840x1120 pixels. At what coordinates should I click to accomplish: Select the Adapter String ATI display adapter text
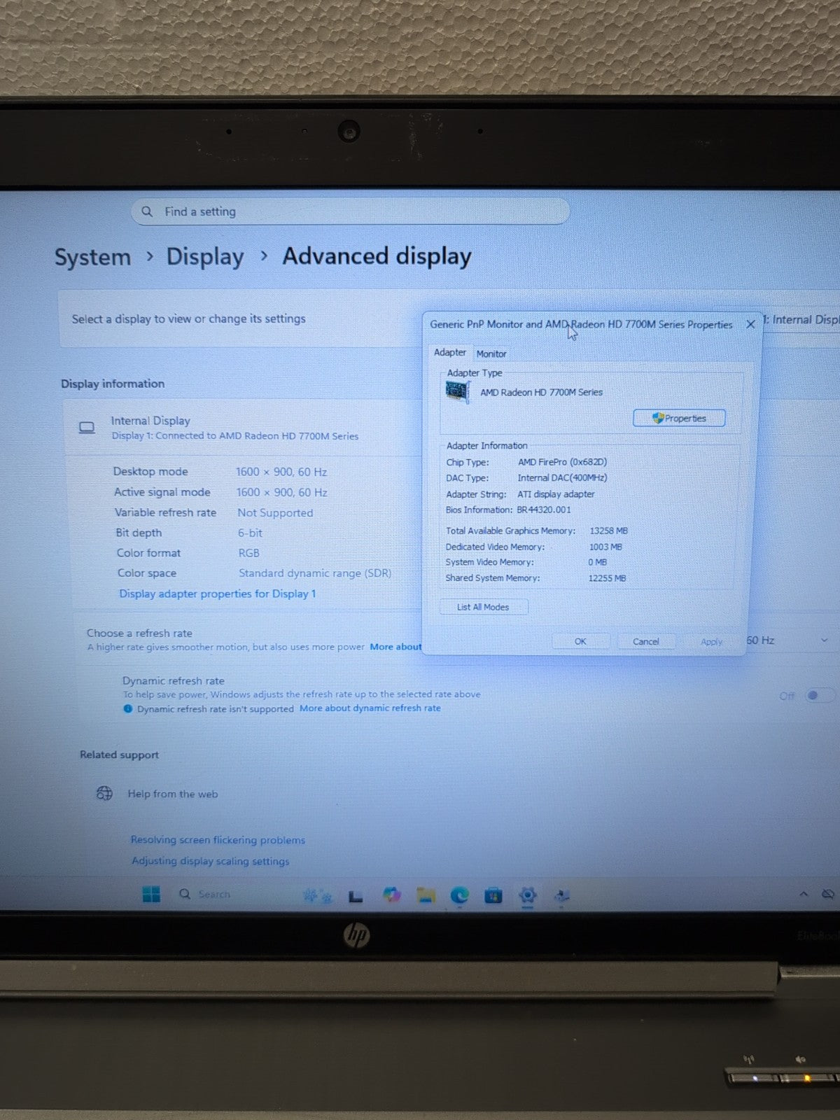(556, 494)
